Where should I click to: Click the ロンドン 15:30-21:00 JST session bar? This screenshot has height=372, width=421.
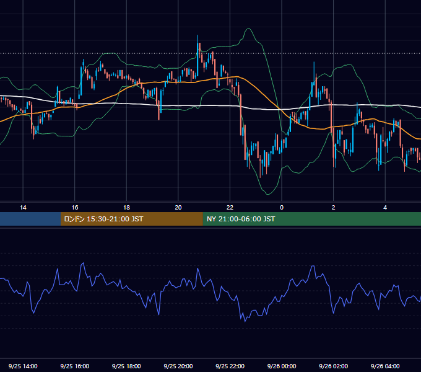pyautogui.click(x=131, y=219)
